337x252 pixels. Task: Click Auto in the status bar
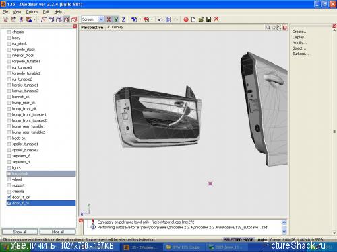click(262, 239)
